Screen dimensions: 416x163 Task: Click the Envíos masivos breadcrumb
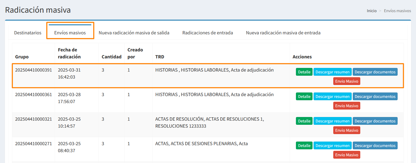tap(397, 11)
